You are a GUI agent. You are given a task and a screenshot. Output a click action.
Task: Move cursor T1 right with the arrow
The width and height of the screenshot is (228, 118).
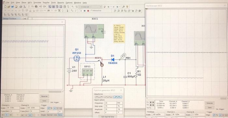tap(153, 102)
